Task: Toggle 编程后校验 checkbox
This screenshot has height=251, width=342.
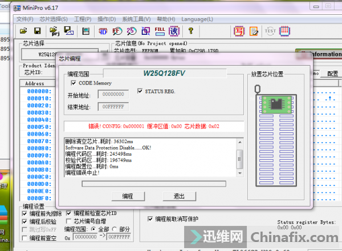Action: (x=25, y=222)
